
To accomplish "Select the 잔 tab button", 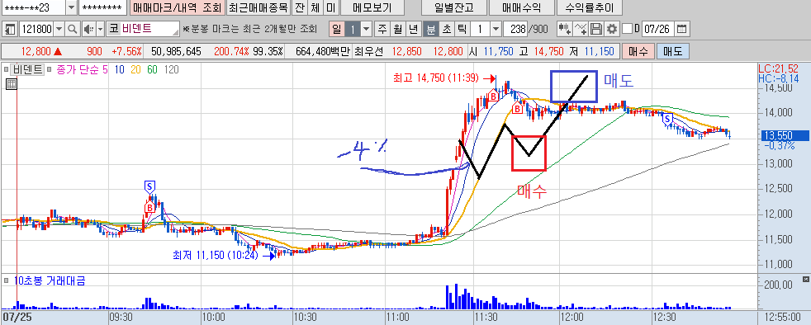I will (x=300, y=7).
